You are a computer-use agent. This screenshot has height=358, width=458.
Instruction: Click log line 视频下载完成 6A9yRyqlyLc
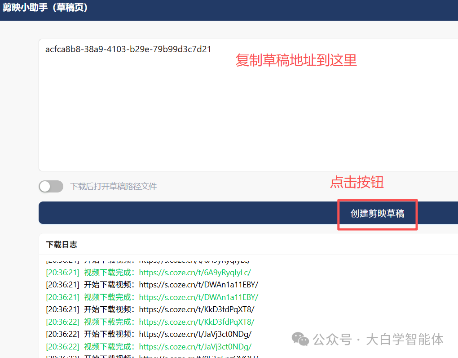coord(148,273)
